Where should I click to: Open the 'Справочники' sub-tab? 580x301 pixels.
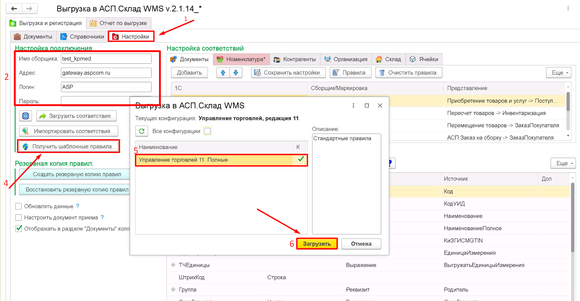[82, 36]
